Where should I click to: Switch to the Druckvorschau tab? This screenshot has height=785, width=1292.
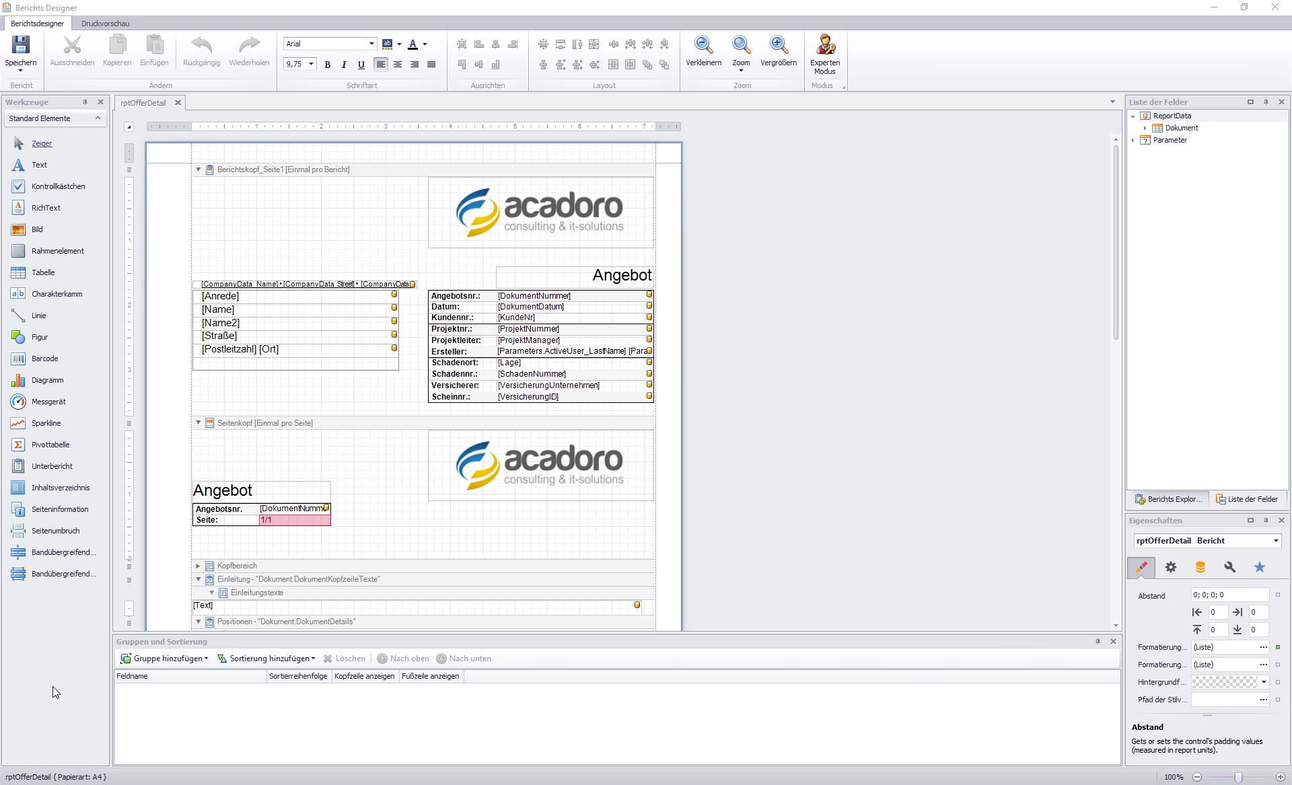tap(105, 24)
